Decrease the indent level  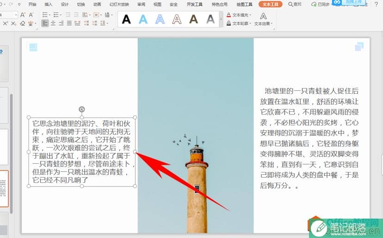(x=68, y=15)
